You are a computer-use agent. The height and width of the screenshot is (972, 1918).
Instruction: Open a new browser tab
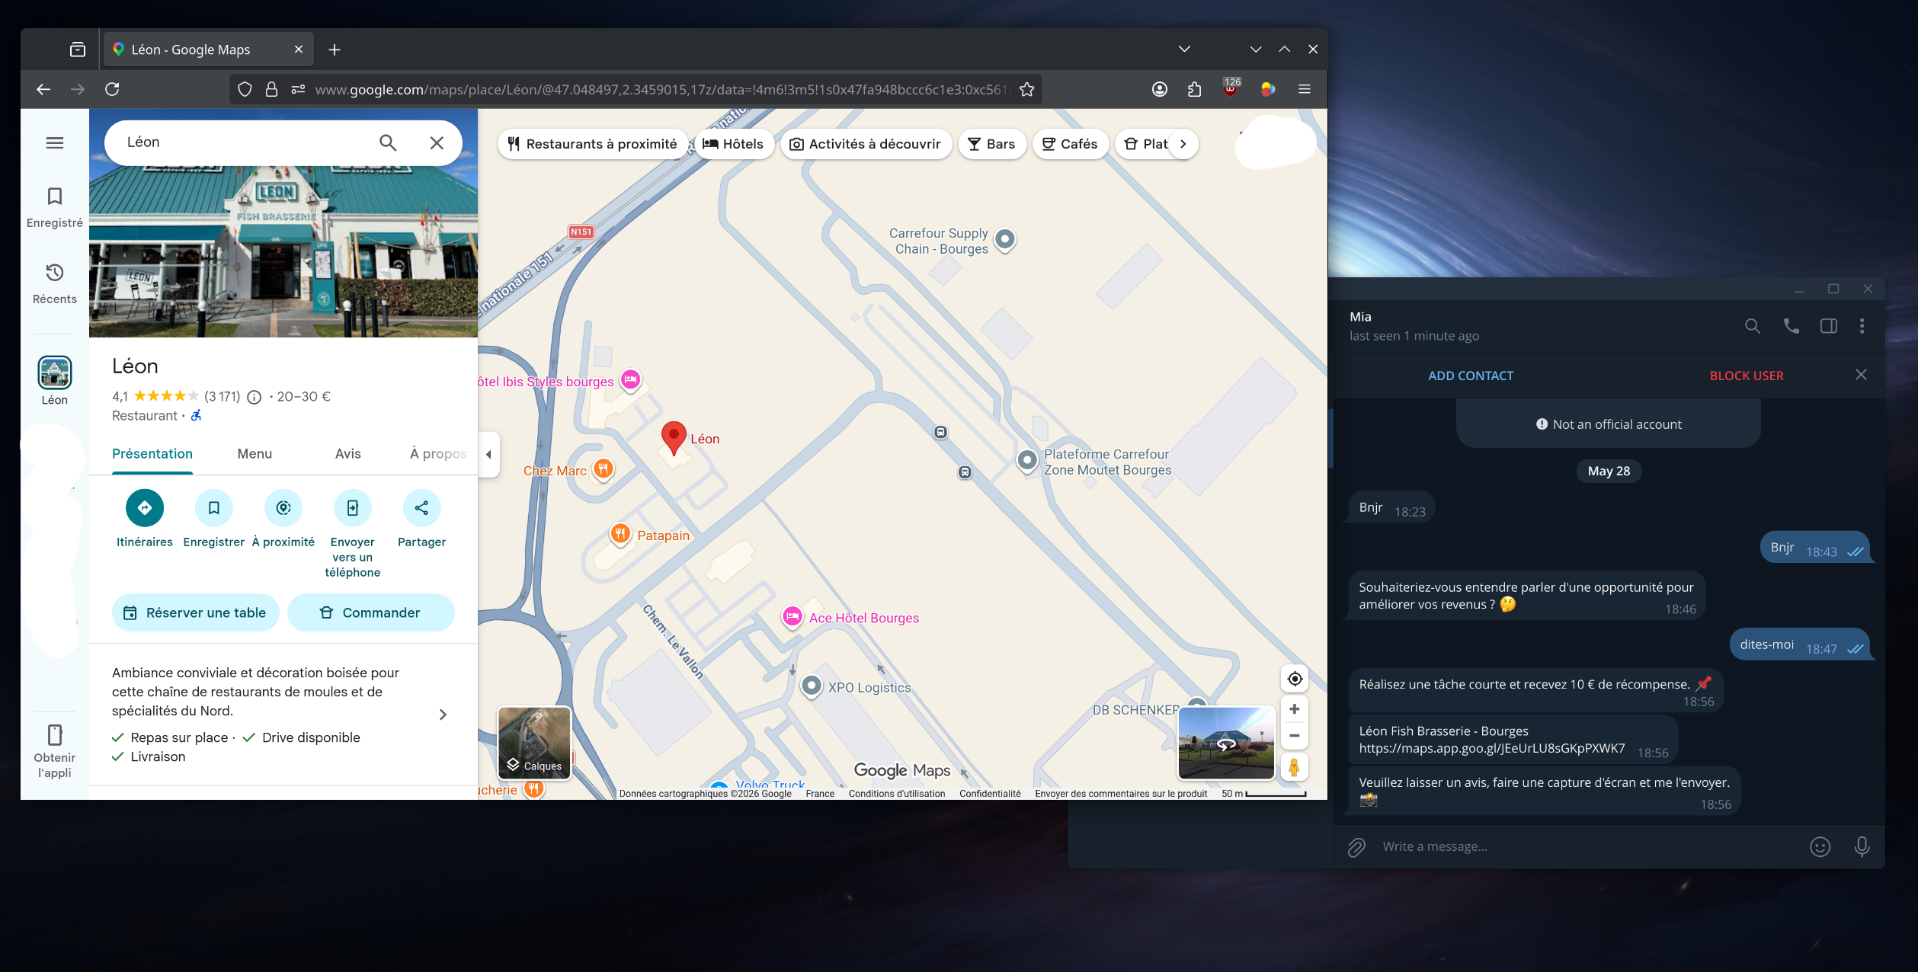[335, 50]
